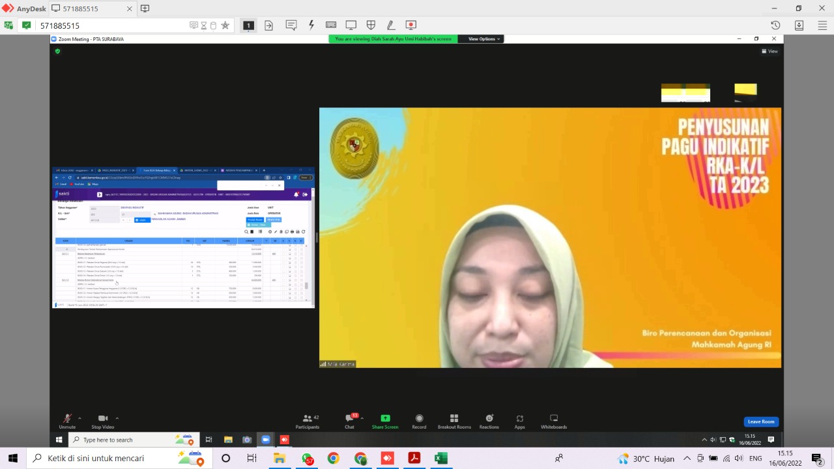Open the Reactions menu
The width and height of the screenshot is (834, 469).
489,419
